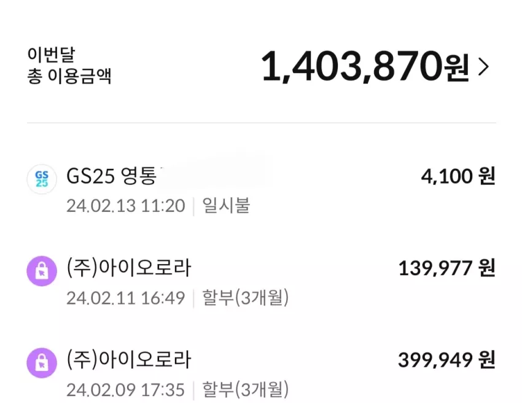Image resolution: width=522 pixels, height=412 pixels.
Task: Tap the 24.02.11 16:49 timestamp
Action: [125, 298]
